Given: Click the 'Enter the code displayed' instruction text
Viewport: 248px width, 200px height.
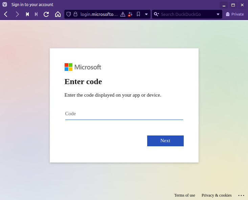Looking at the screenshot, I should click(113, 95).
